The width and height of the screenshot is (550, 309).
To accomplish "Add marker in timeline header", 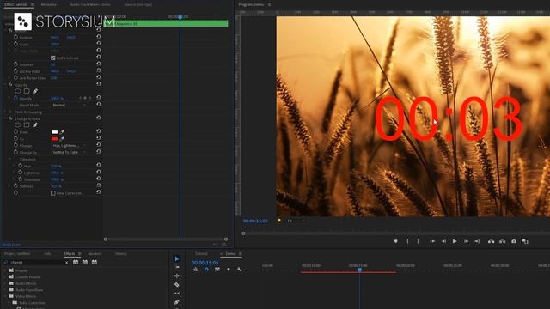I will 229,270.
